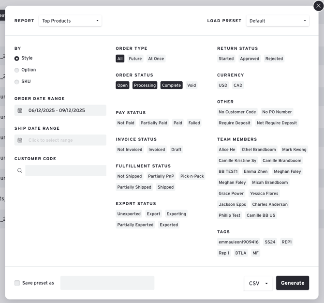Click the preset name text field
The image size is (324, 303).
pyautogui.click(x=107, y=283)
